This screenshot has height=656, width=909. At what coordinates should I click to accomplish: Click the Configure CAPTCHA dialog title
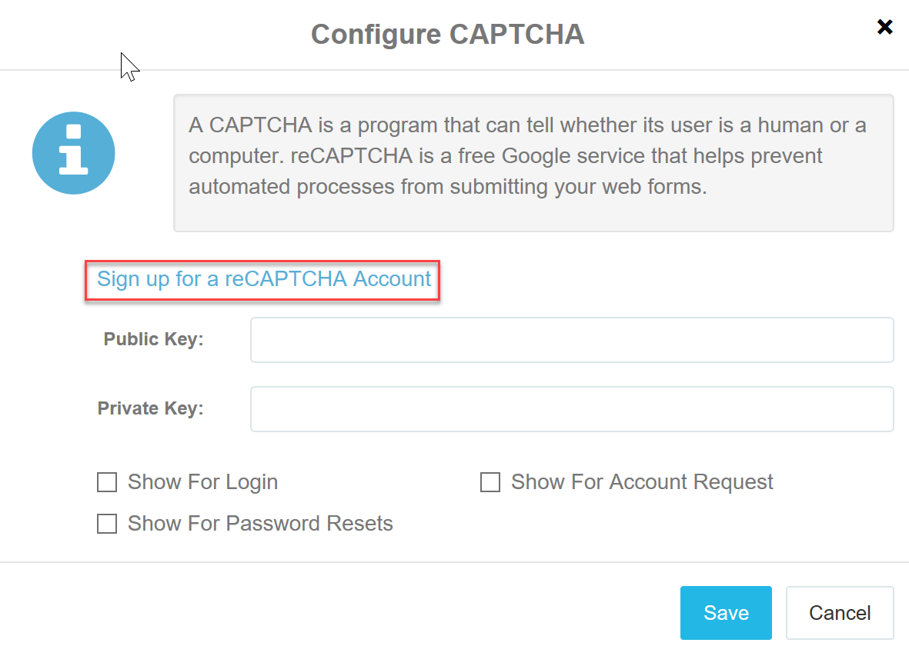point(447,34)
